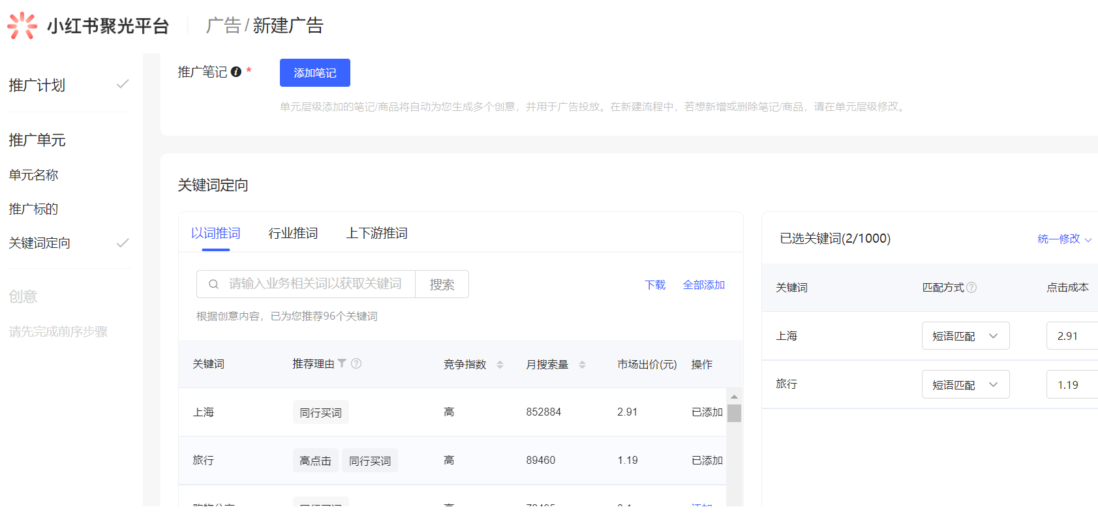The image size is (1098, 518).
Task: Sort by 月搜索量 arrows
Action: coord(582,365)
